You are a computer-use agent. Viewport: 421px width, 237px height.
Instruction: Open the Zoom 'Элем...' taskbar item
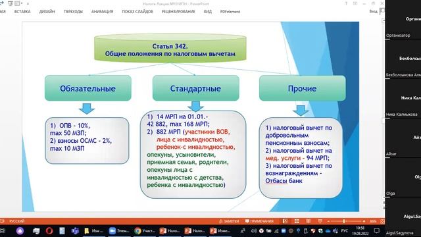tap(119, 230)
